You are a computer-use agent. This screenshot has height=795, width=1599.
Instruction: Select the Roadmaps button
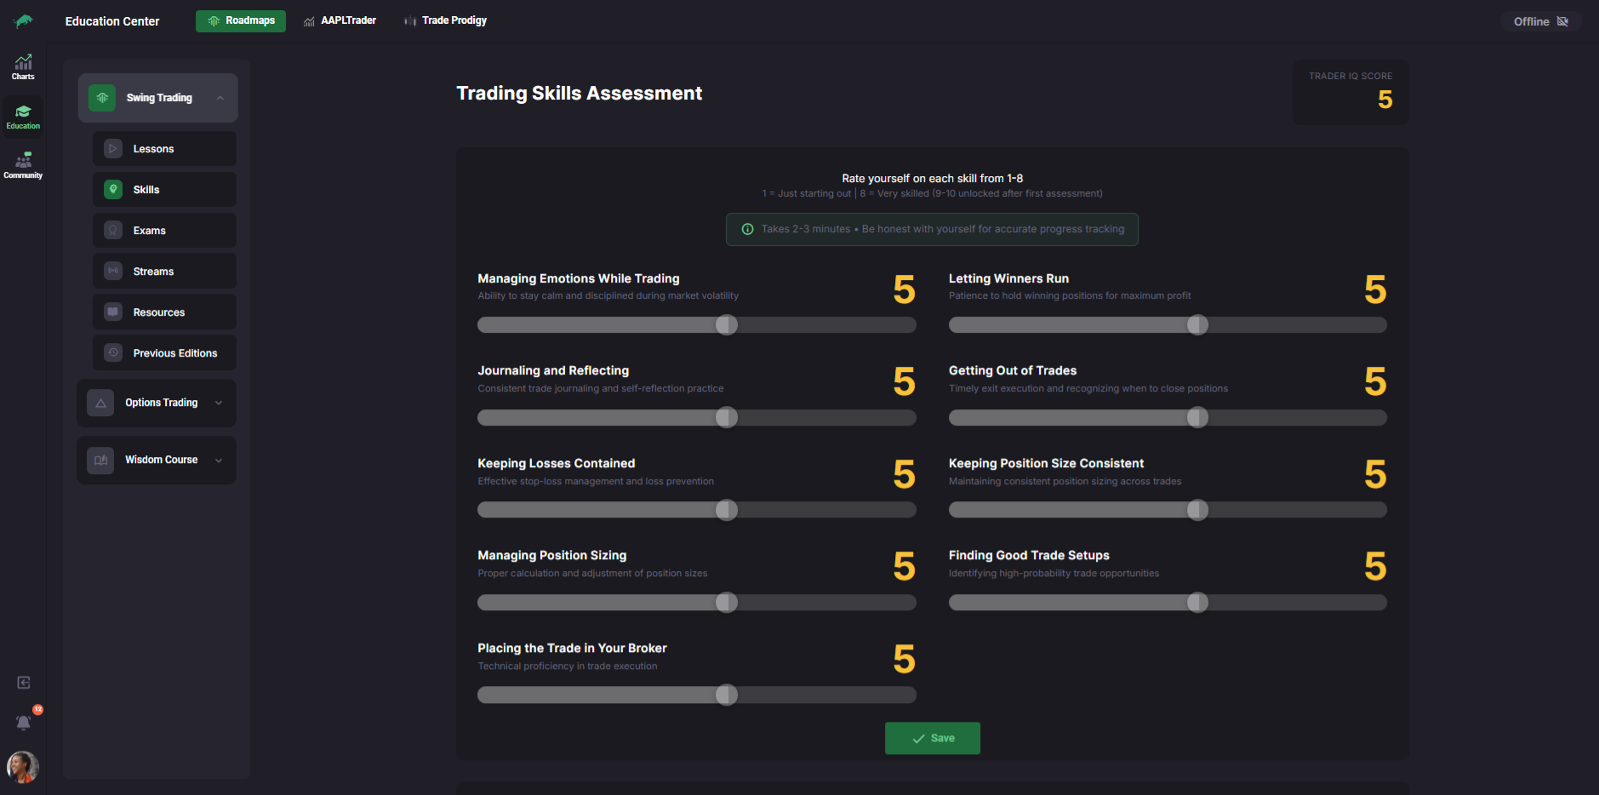click(x=241, y=20)
